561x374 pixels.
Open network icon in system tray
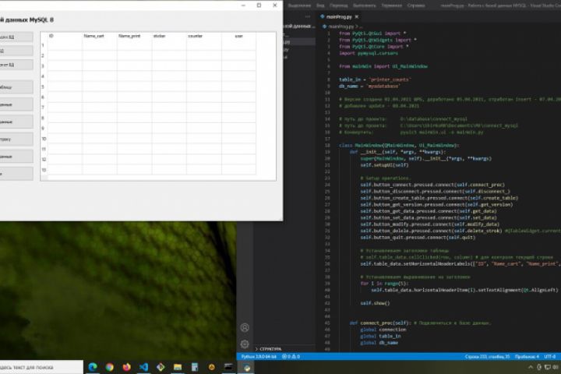[547, 367]
